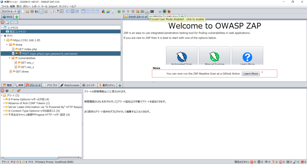The image size is (307, 164).
Task: Switch to the 動的スキャン tab
Action: [107, 85]
